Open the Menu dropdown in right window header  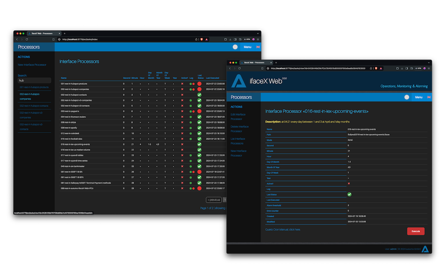pyautogui.click(x=419, y=97)
